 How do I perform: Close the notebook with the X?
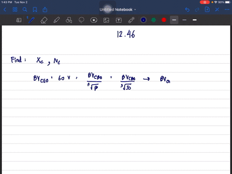(x=217, y=10)
